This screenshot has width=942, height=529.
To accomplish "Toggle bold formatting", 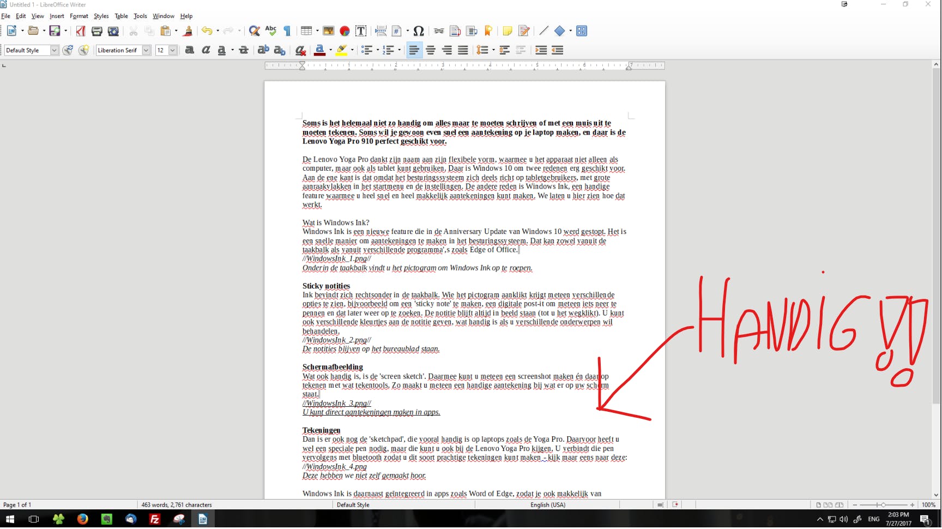I will tap(190, 51).
